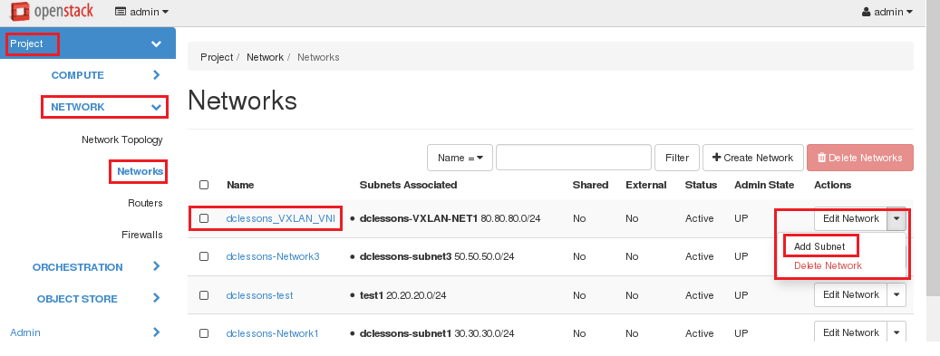Choose Delete Network from the menu

[828, 265]
